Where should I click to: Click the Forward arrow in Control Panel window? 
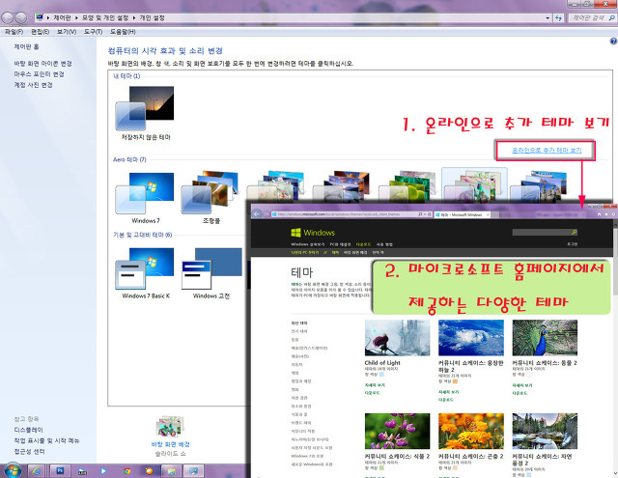pos(21,17)
